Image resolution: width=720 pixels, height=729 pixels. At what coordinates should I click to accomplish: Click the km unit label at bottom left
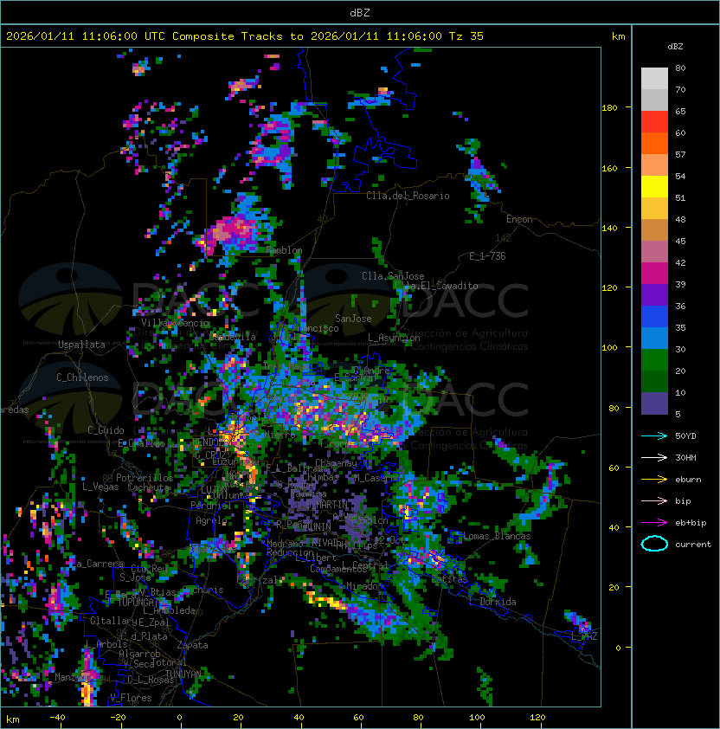[13, 719]
